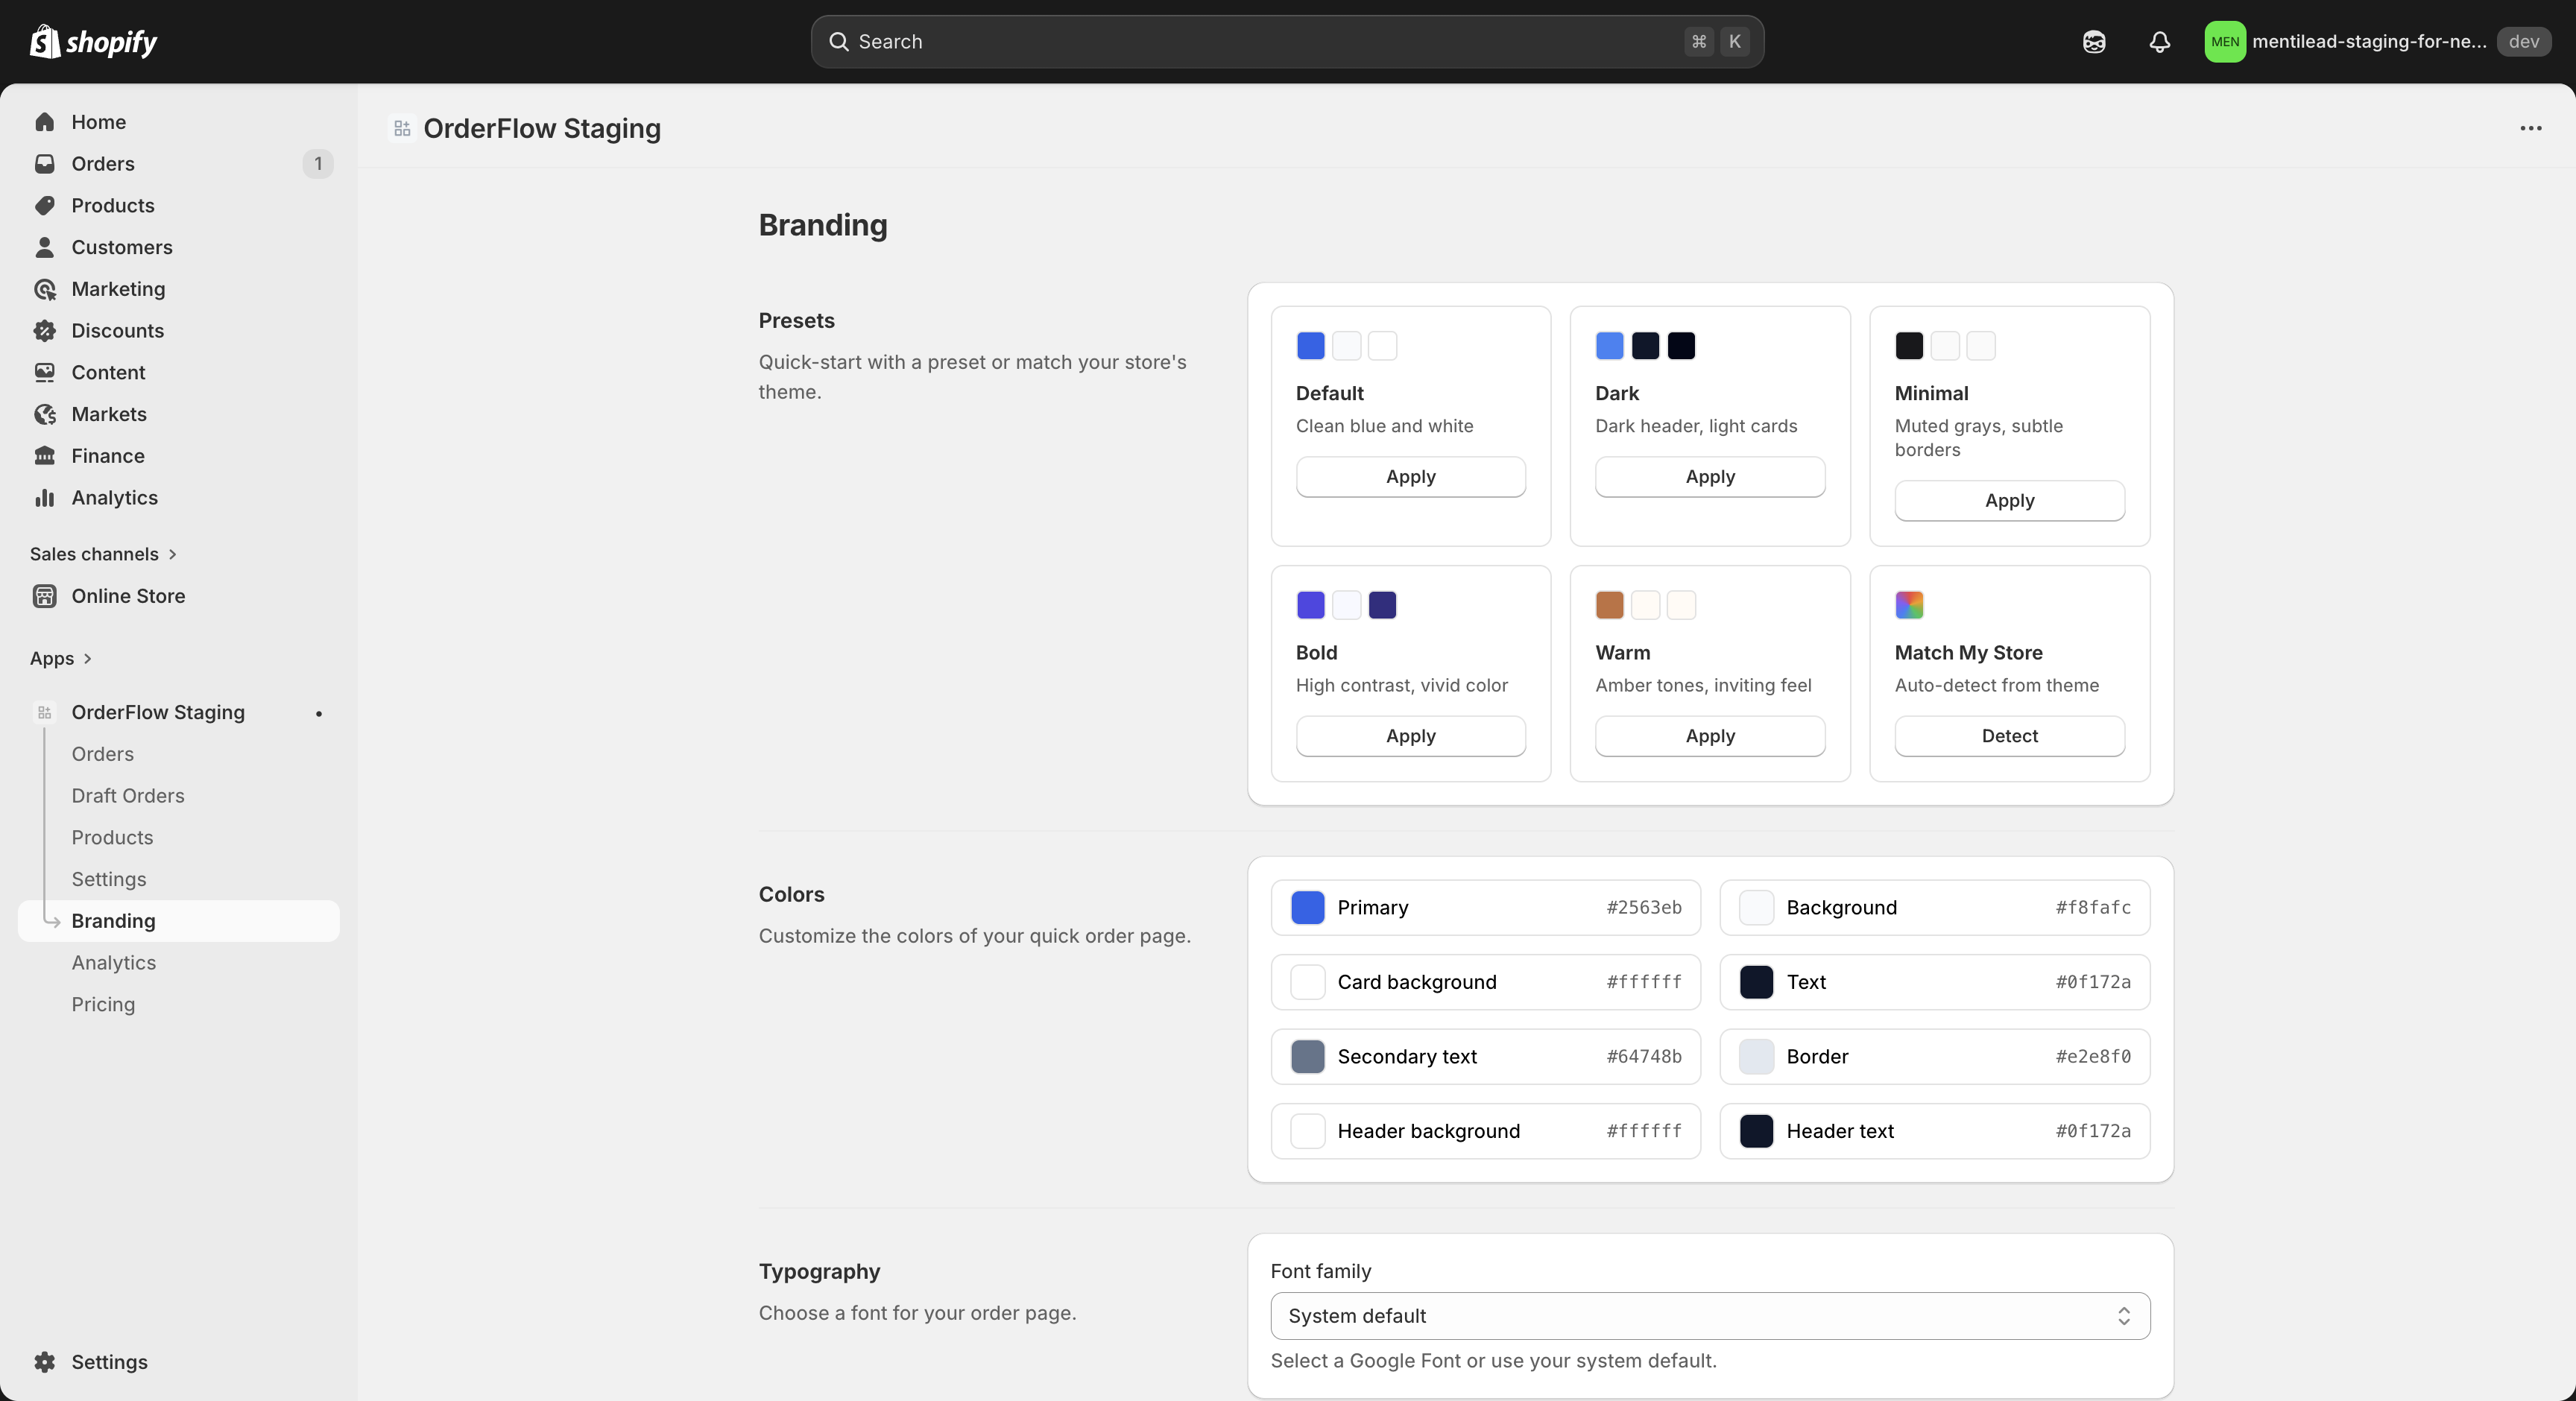This screenshot has width=2576, height=1401.
Task: Open the overflow actions menu for OrderFlow Staging
Action: point(2531,128)
